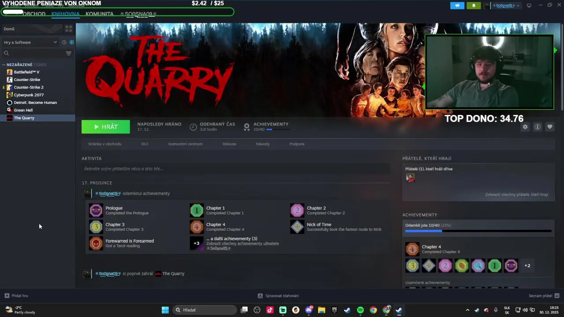This screenshot has height=317, width=564.
Task: Click the Nick of Time achievement badge
Action: [297, 227]
